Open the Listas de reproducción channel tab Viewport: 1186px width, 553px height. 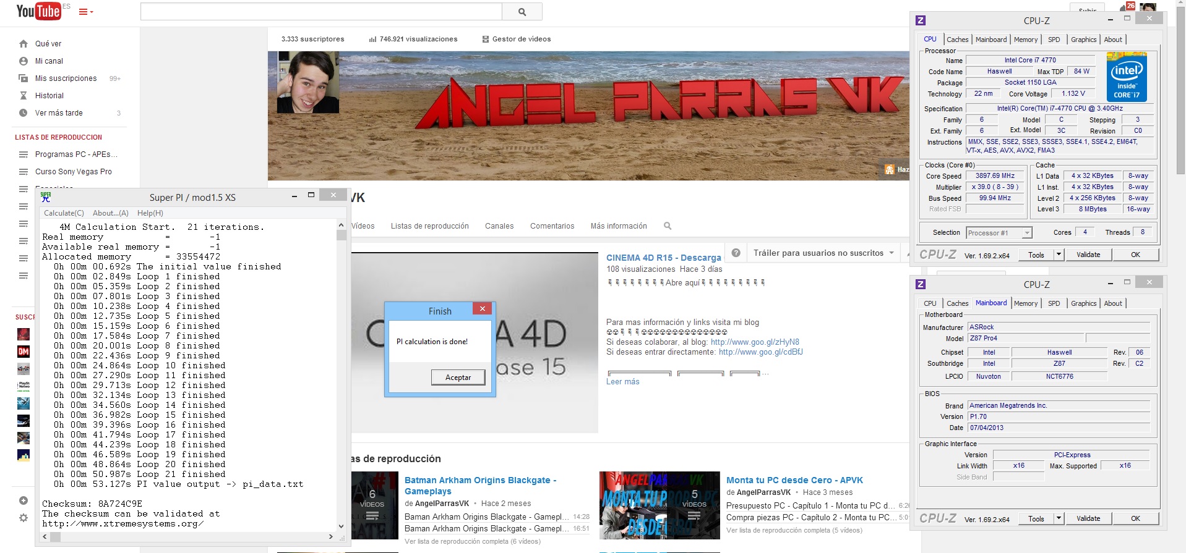click(x=429, y=226)
